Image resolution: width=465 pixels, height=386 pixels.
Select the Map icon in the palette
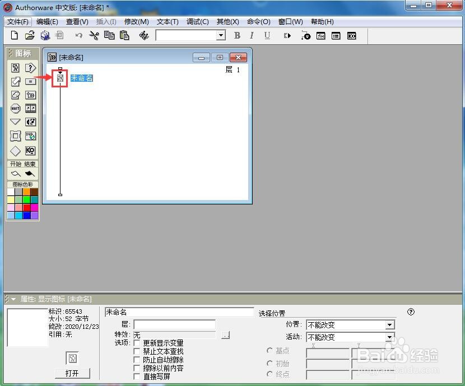(x=30, y=95)
